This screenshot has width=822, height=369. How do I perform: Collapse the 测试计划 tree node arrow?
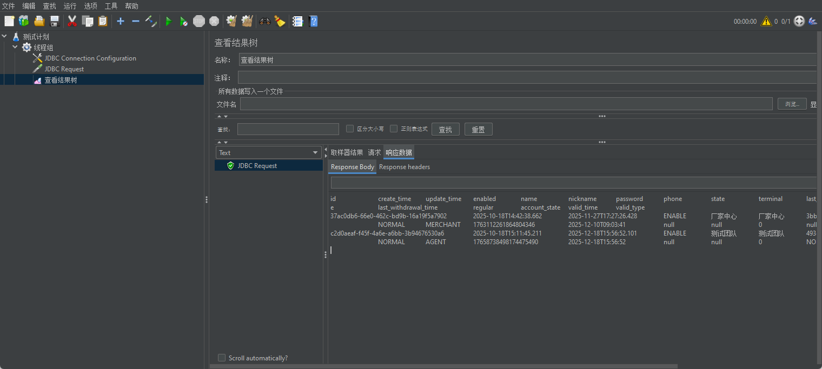pos(5,37)
